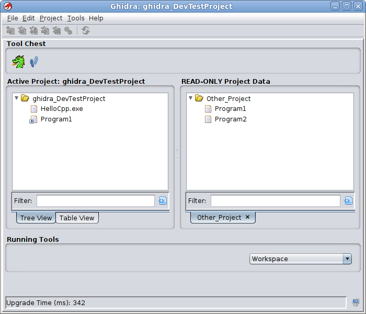The image size is (366, 314).
Task: Select Program2 in Other_Project tree
Action: click(x=230, y=119)
